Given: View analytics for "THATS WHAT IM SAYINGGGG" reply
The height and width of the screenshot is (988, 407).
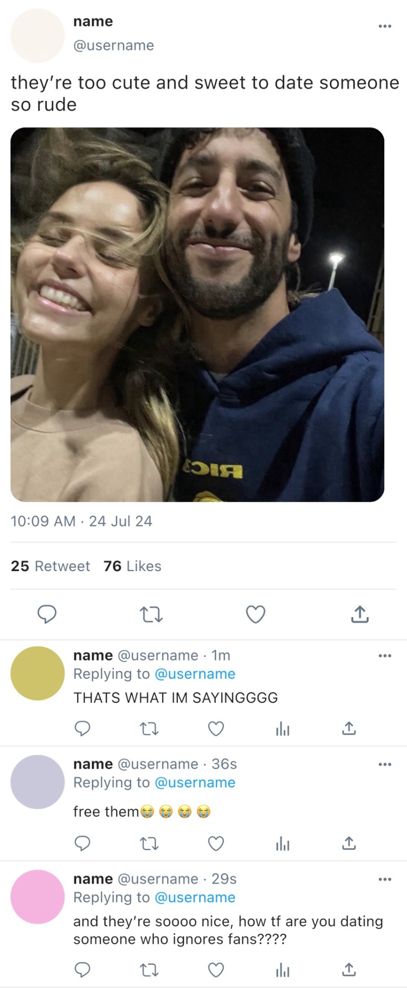Looking at the screenshot, I should coord(282,729).
